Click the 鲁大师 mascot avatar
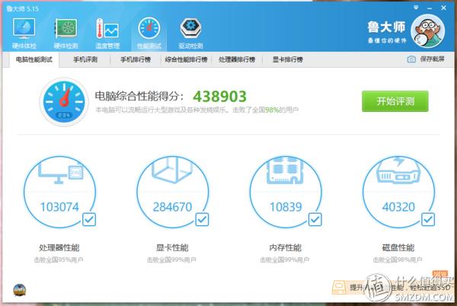Image resolution: width=457 pixels, height=306 pixels. [427, 31]
